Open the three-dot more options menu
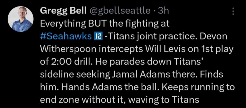 pyautogui.click(x=233, y=12)
